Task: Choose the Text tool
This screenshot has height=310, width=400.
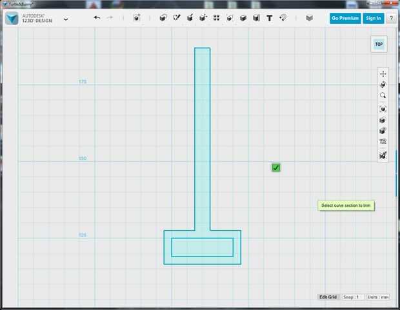Action: 270,18
